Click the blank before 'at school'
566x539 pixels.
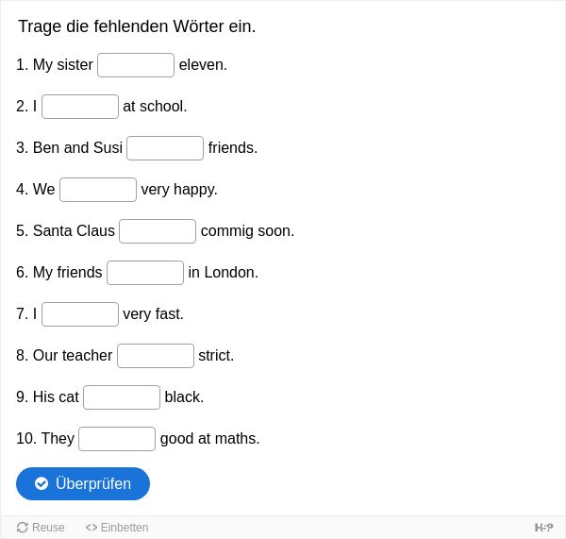pos(80,107)
